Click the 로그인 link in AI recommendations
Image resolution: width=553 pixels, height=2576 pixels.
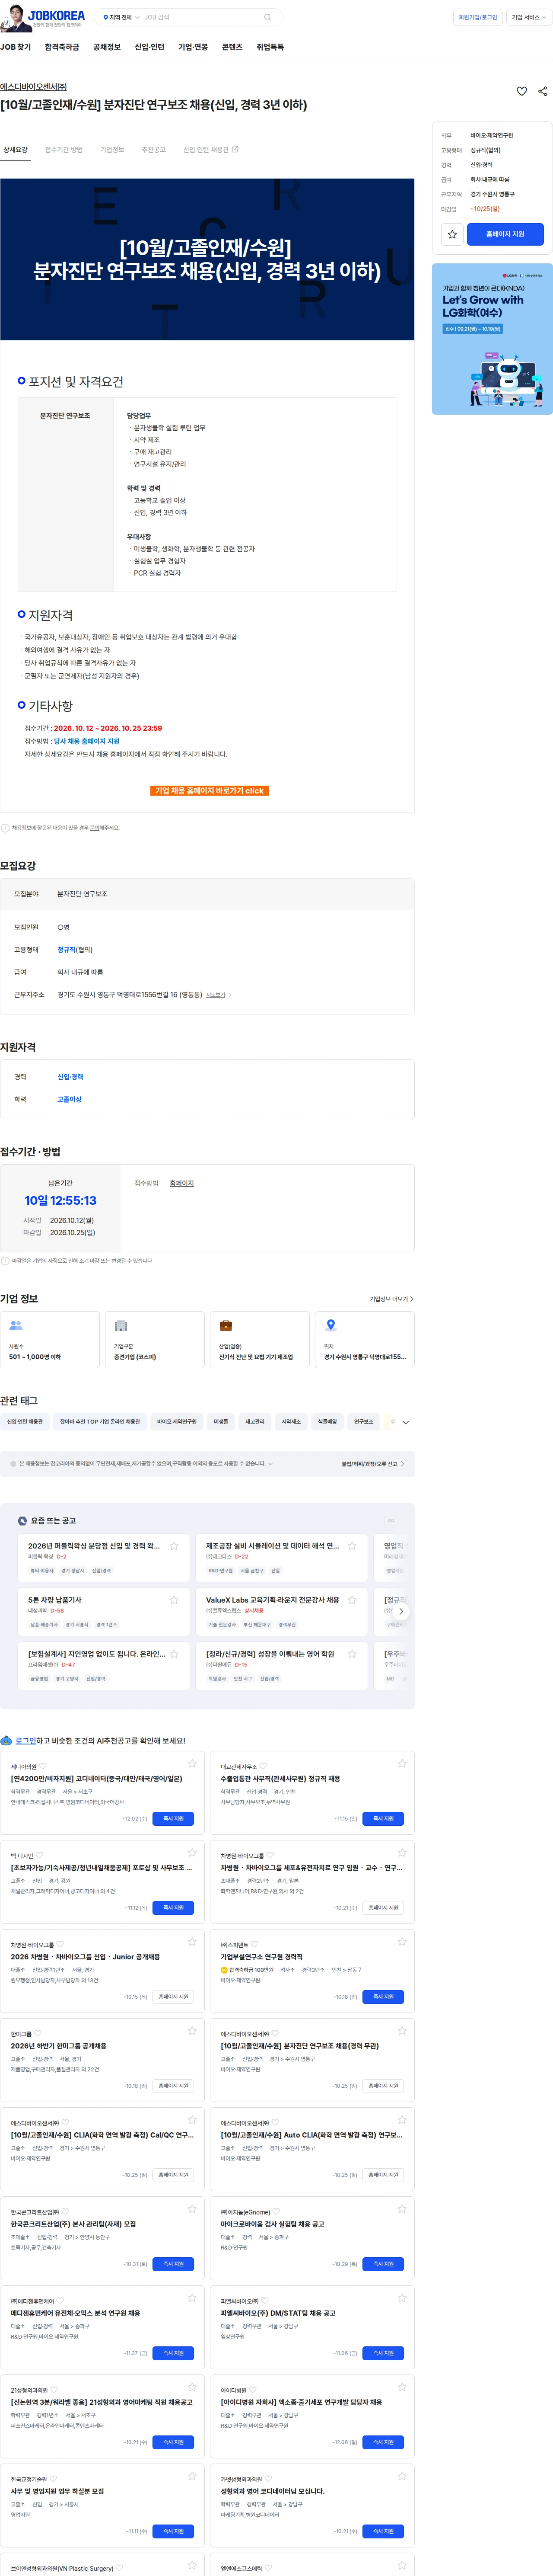tap(25, 1741)
